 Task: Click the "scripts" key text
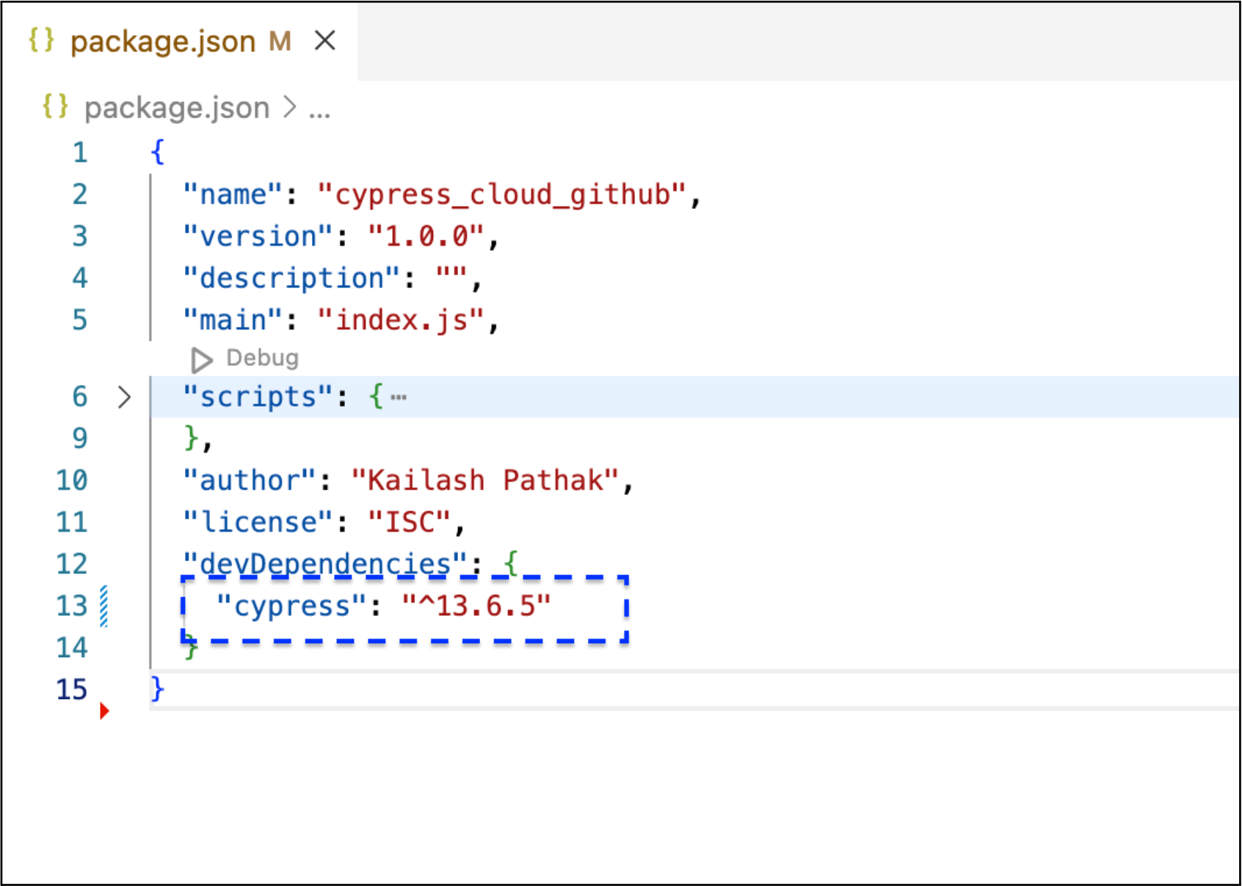tap(258, 397)
